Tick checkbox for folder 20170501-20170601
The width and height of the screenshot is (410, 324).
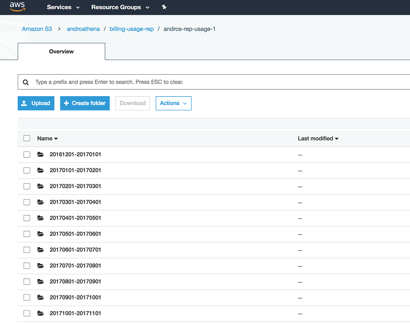coord(27,234)
